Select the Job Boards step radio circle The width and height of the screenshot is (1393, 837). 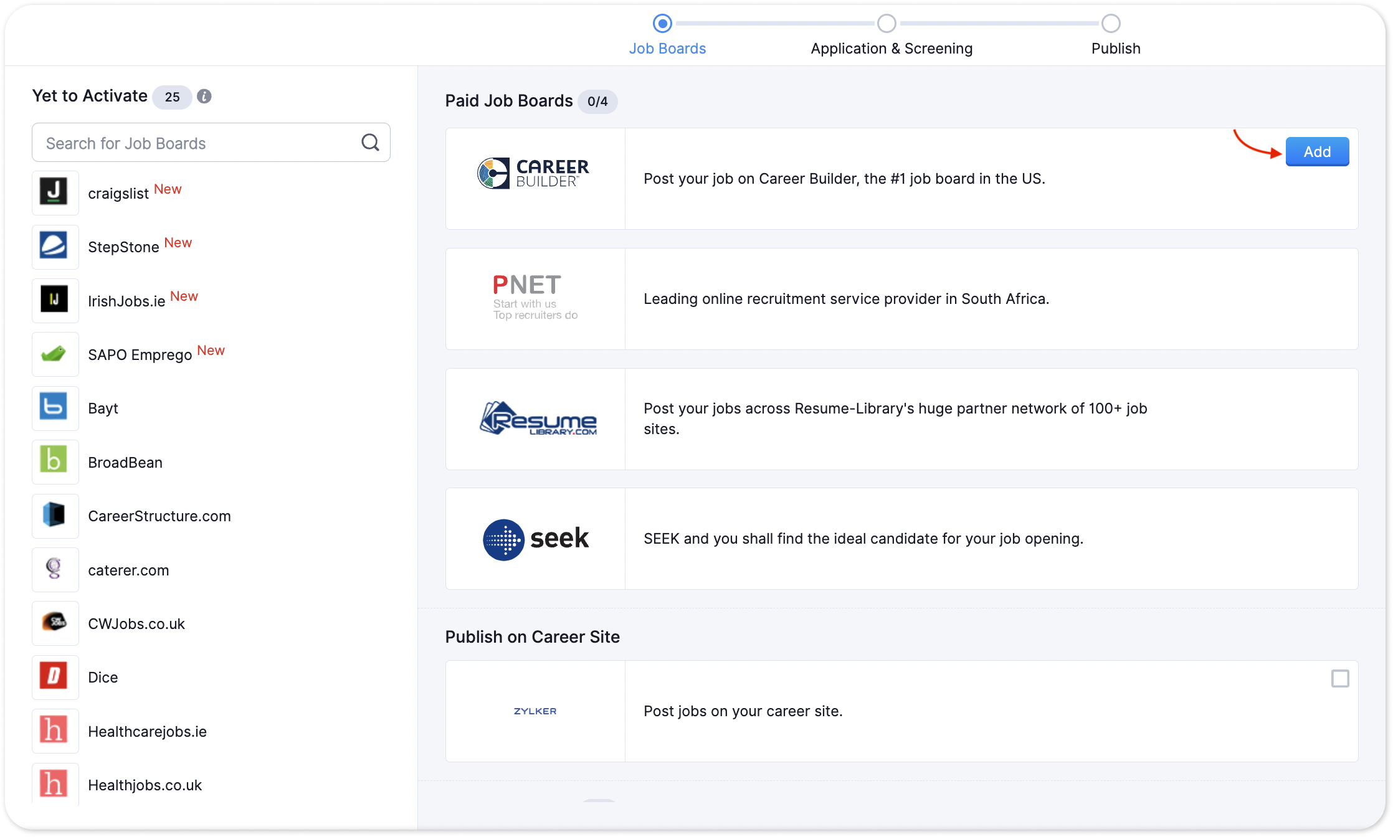(662, 24)
